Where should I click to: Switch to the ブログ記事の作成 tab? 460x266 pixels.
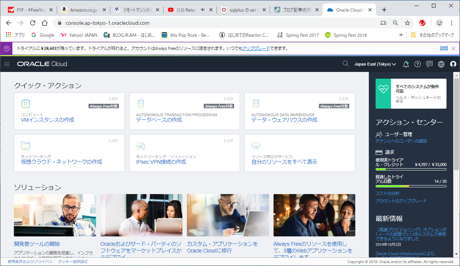296,10
